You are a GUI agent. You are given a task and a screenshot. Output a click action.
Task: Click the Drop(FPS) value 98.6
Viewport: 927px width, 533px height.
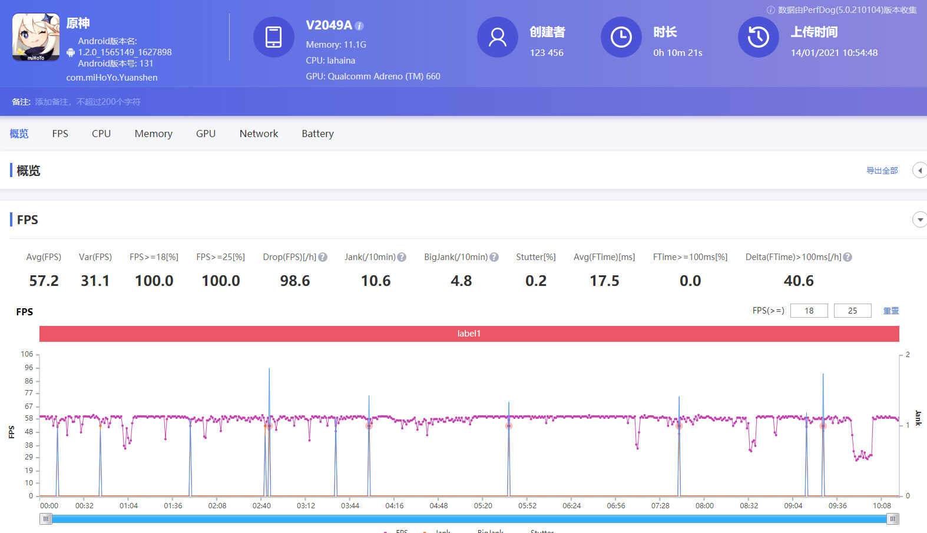click(x=295, y=281)
